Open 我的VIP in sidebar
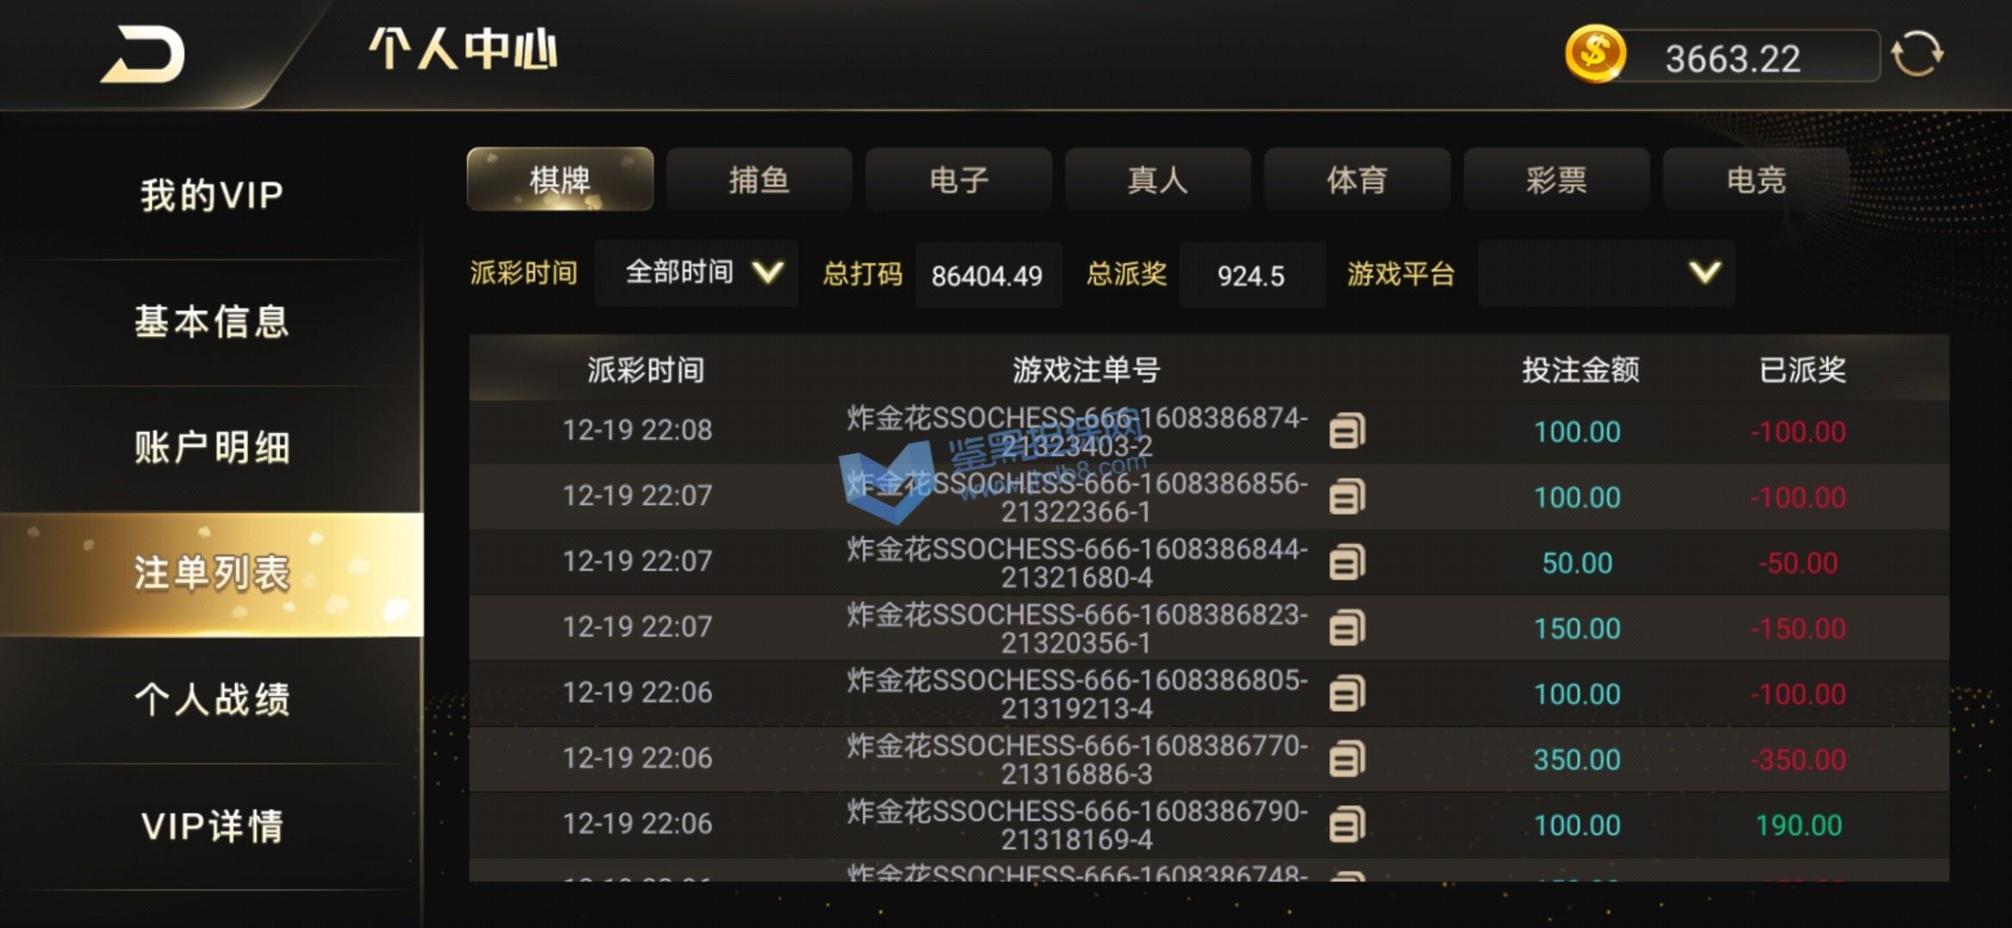This screenshot has width=2012, height=928. coord(212,195)
